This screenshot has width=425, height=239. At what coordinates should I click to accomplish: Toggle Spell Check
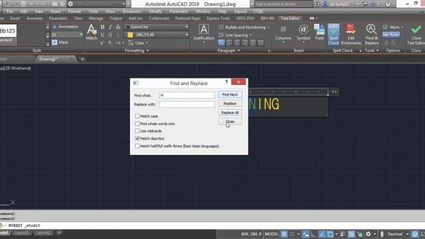click(x=333, y=35)
